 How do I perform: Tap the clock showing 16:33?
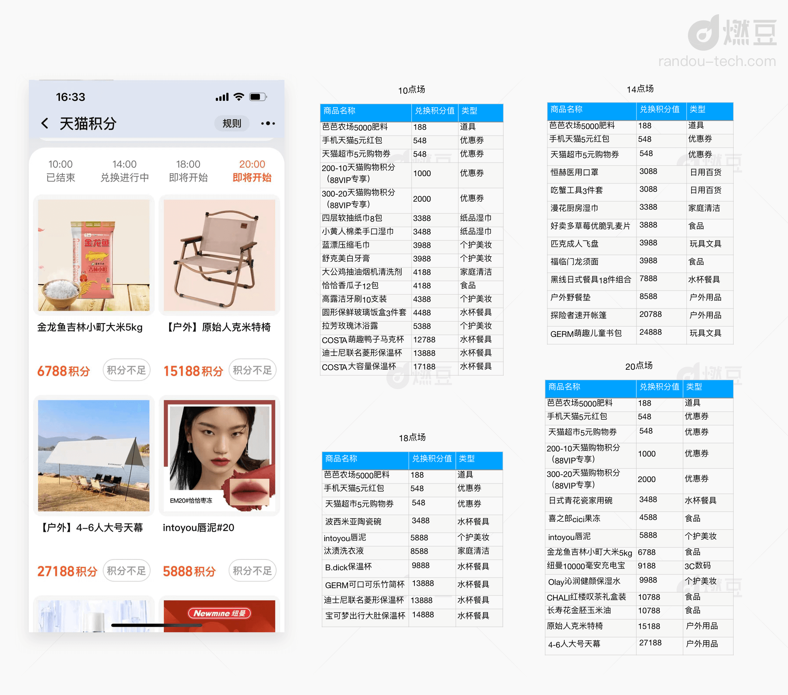pyautogui.click(x=71, y=97)
